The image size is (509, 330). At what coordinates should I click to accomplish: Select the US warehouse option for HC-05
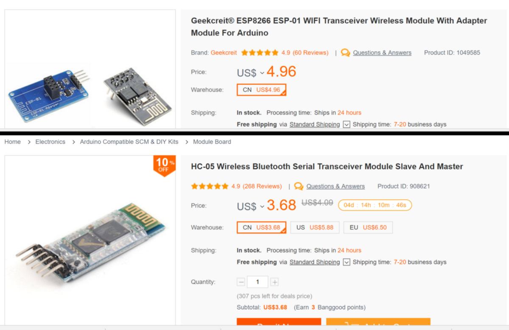pos(314,227)
